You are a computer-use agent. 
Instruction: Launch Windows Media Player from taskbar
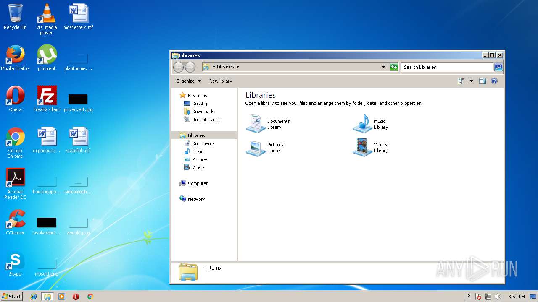click(62, 297)
